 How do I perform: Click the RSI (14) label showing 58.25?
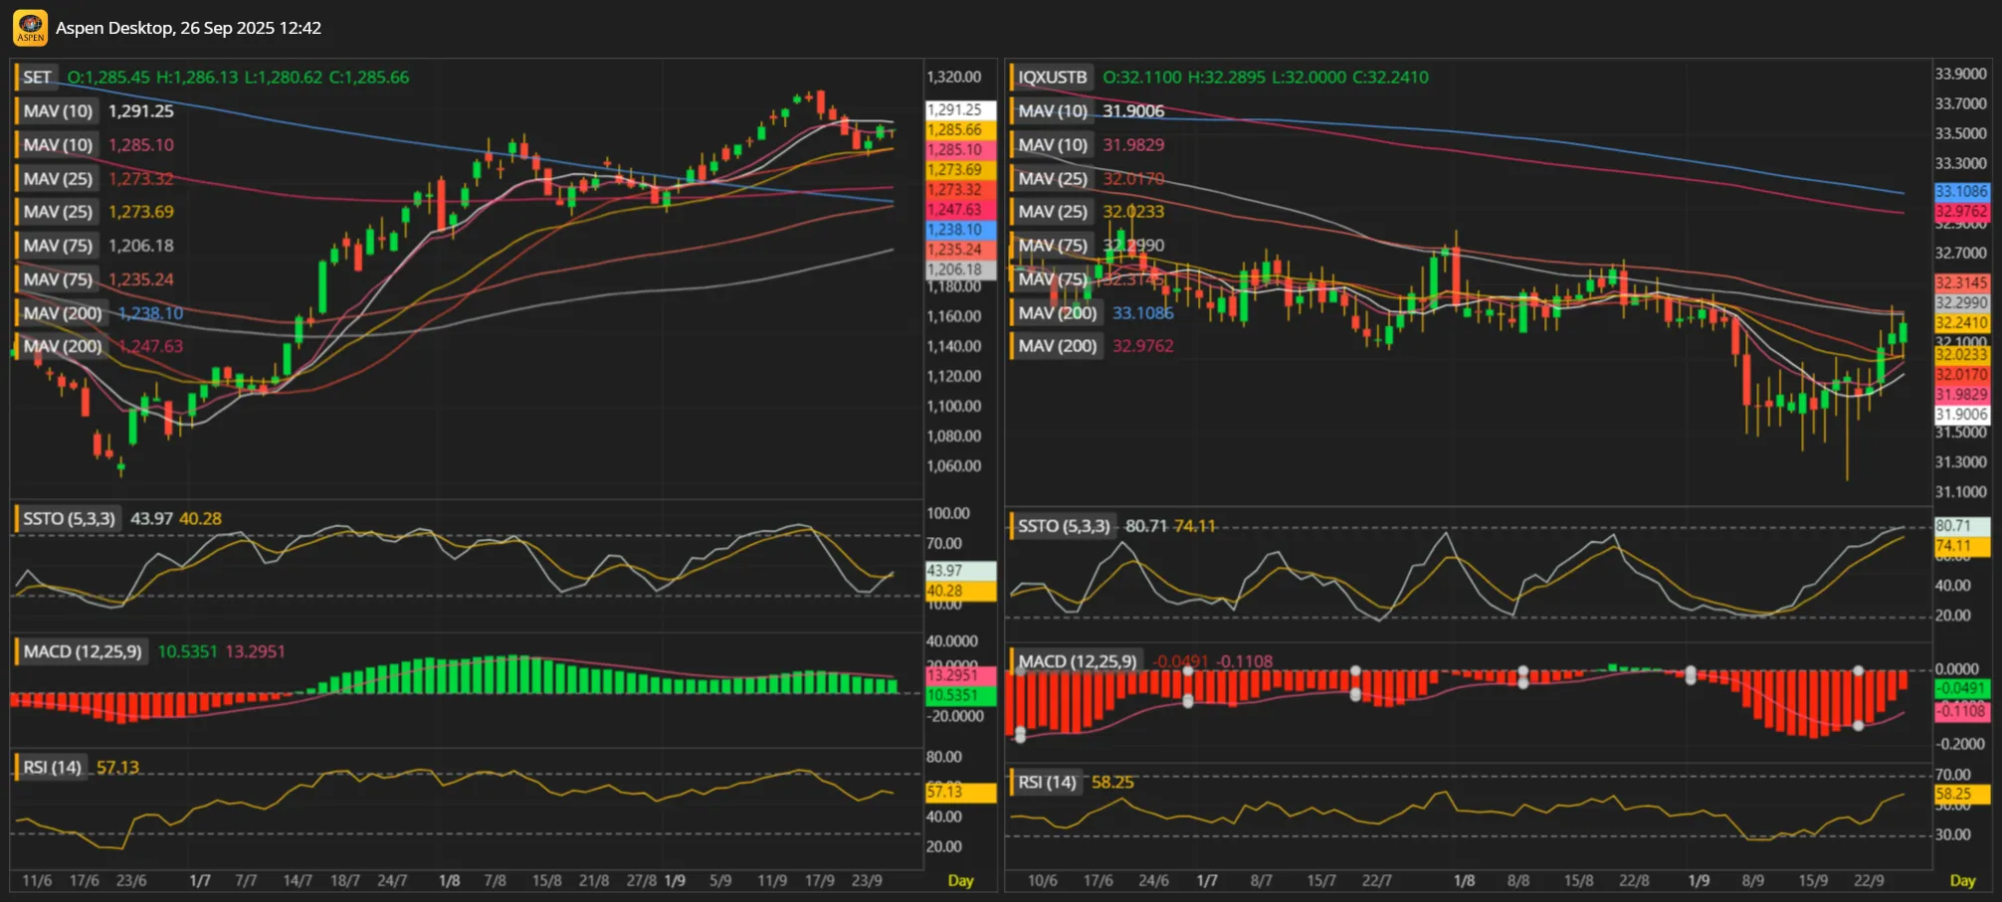1047,783
